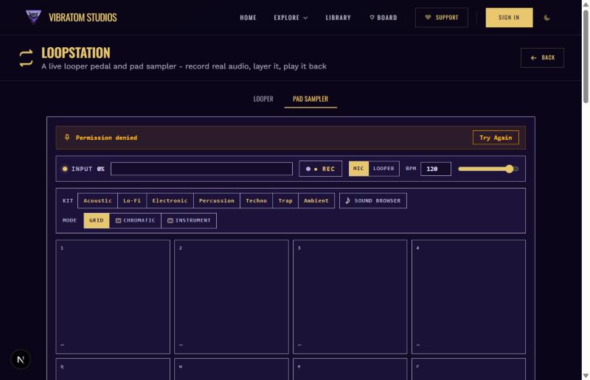Open the Home page link
Viewport: 590px width, 380px height.
coord(248,18)
